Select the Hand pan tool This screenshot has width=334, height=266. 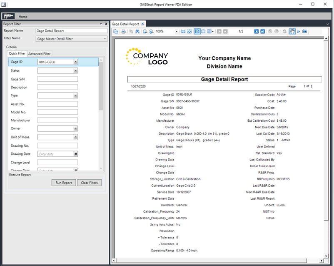coord(292,31)
